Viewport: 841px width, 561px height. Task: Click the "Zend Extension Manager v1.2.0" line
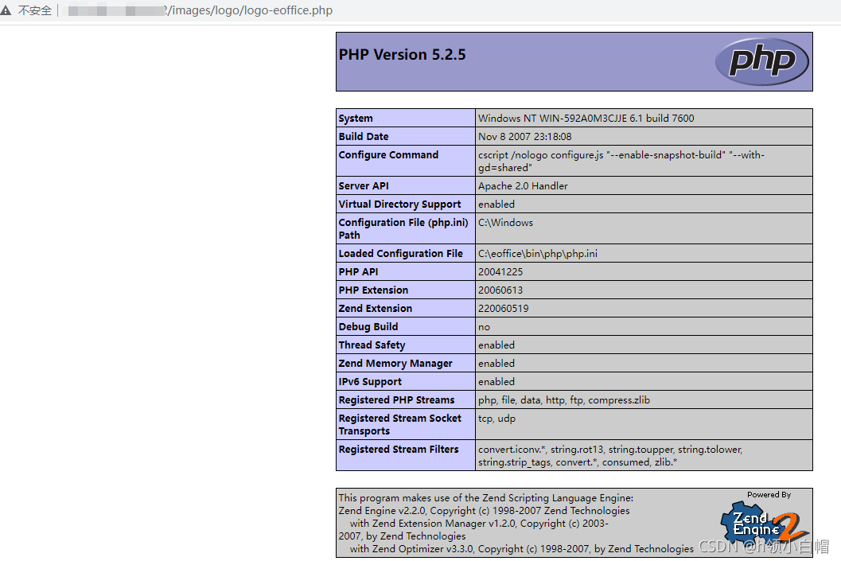tap(479, 523)
